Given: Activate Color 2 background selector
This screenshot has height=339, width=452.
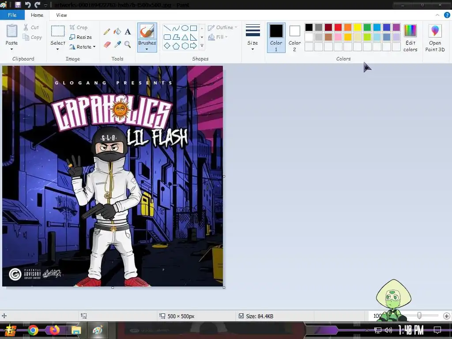Looking at the screenshot, I should tap(294, 38).
